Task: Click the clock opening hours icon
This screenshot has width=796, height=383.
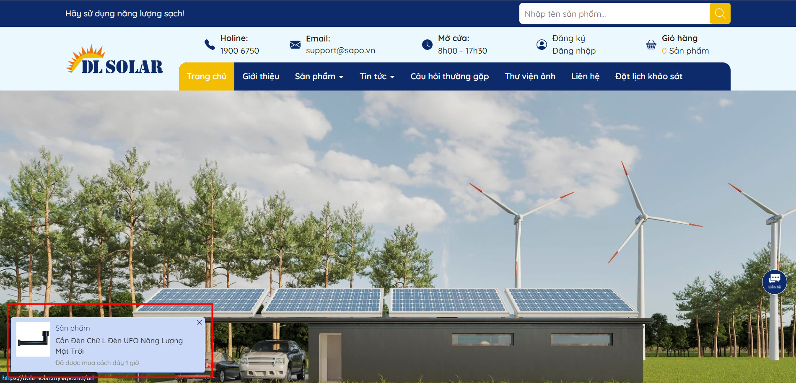Action: [427, 44]
